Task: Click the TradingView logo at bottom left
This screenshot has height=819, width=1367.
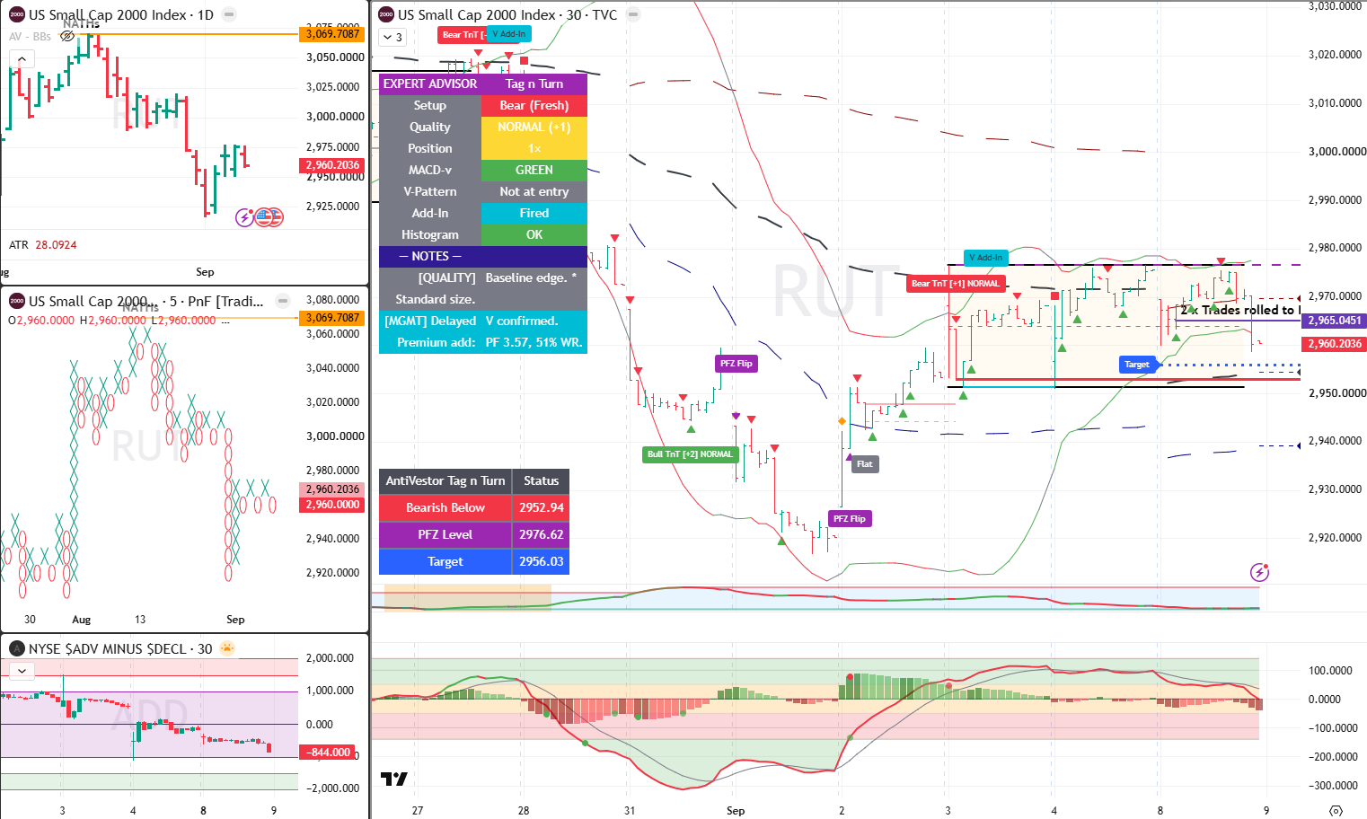Action: [393, 779]
